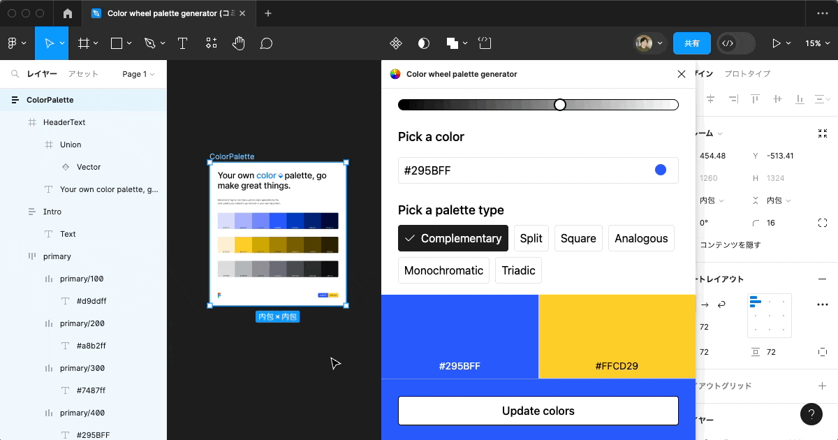Open the Actions panel from the toolbar
The image size is (838, 440).
(211, 43)
